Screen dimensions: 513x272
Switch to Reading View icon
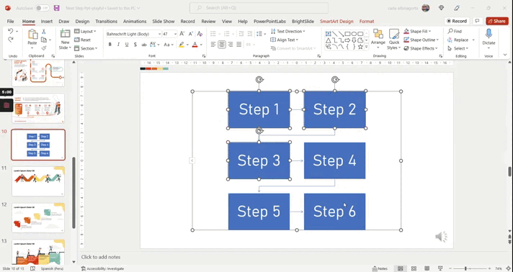pyautogui.click(x=427, y=268)
